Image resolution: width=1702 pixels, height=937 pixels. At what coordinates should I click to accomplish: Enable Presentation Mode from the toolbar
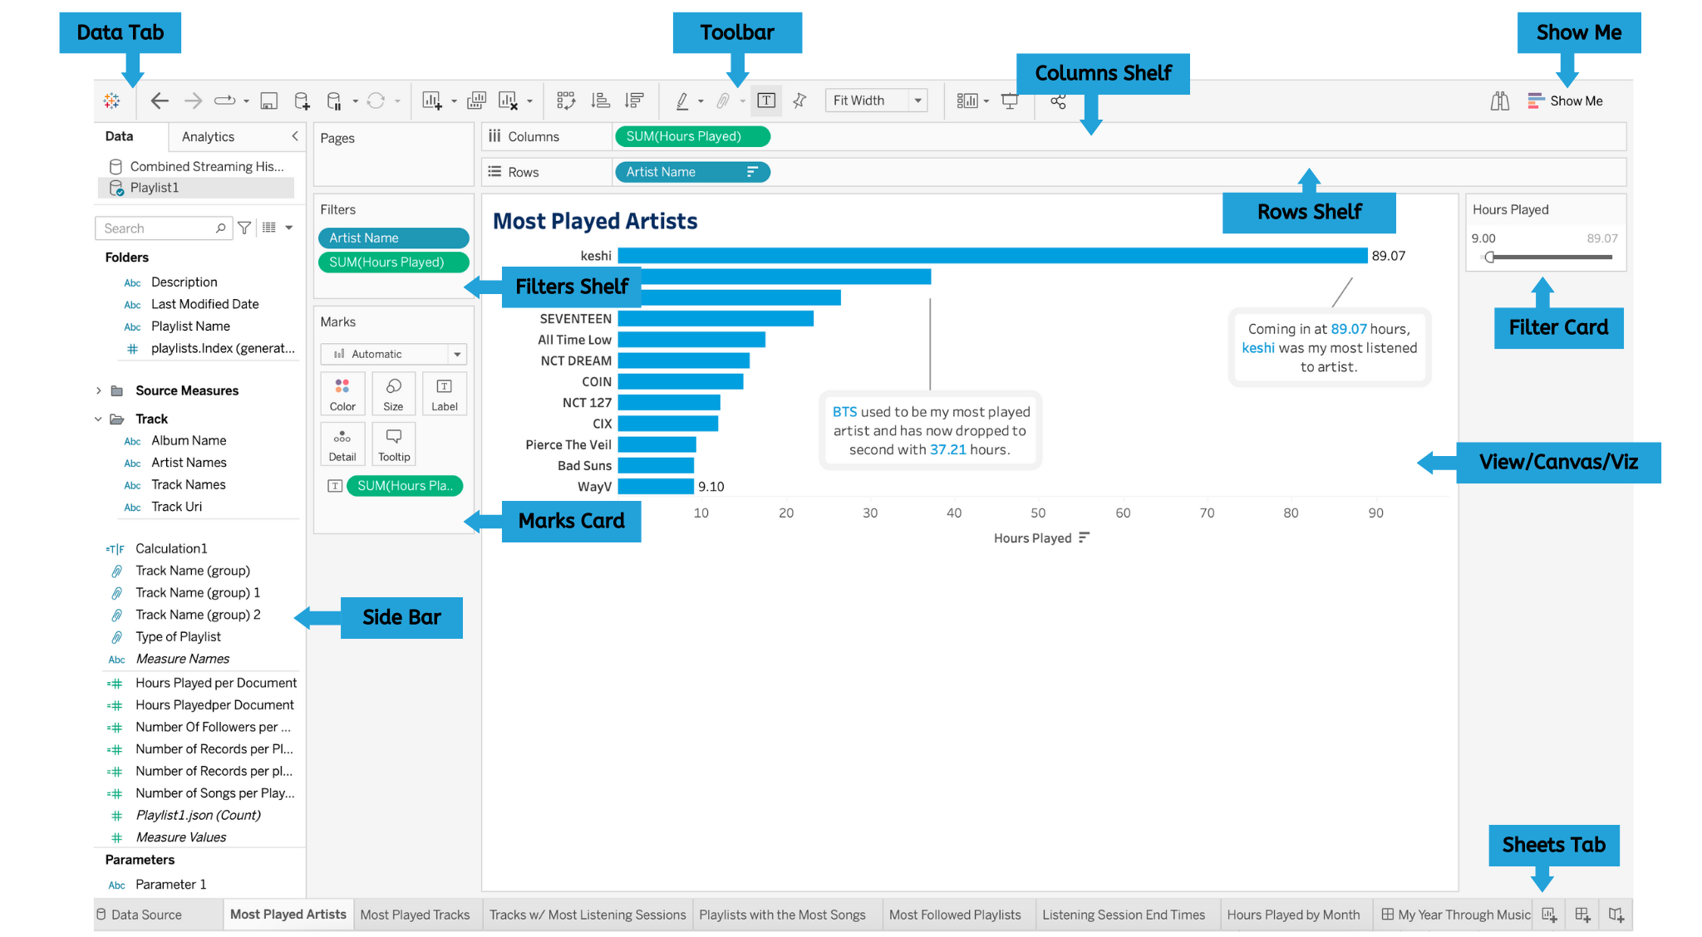[1010, 101]
